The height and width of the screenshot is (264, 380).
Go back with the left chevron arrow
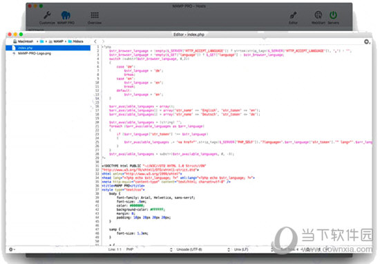[x=95, y=41]
